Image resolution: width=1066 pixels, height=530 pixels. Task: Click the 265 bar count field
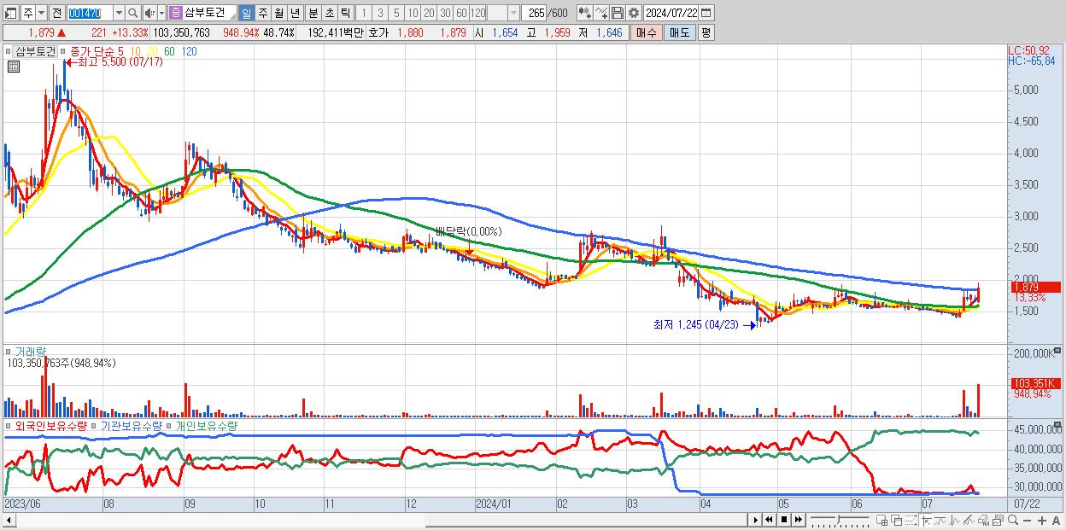click(x=534, y=14)
